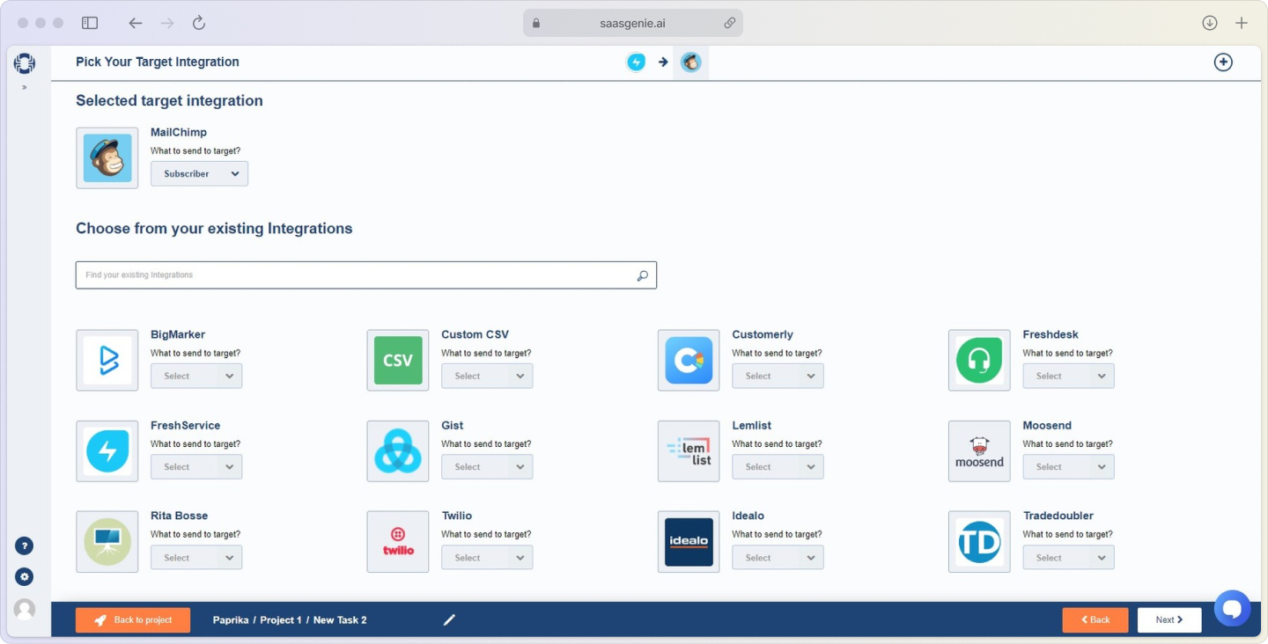Click the Customerly integration logo
Screen dimensions: 1268x644
(x=689, y=361)
